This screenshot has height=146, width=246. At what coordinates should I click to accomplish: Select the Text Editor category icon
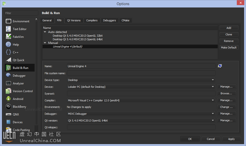[x=8, y=29]
